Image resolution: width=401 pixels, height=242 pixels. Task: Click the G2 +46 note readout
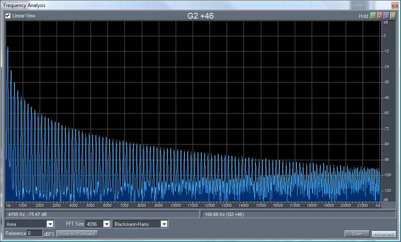tap(200, 16)
